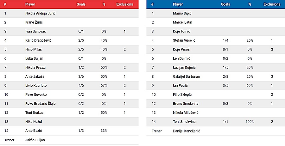Select Ian Petrić in blue table
Screen dimensions: 285x146
[180, 86]
